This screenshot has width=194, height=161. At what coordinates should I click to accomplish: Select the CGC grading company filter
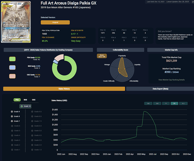pyautogui.click(x=34, y=100)
